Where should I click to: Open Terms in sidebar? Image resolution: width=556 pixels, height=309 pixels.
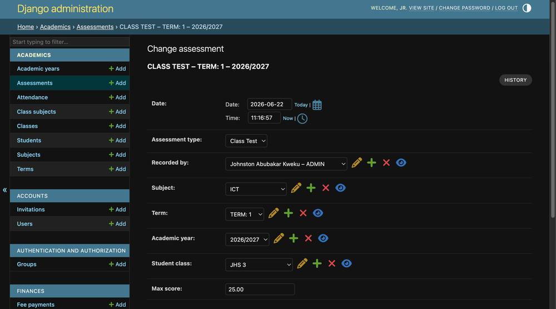click(x=25, y=169)
